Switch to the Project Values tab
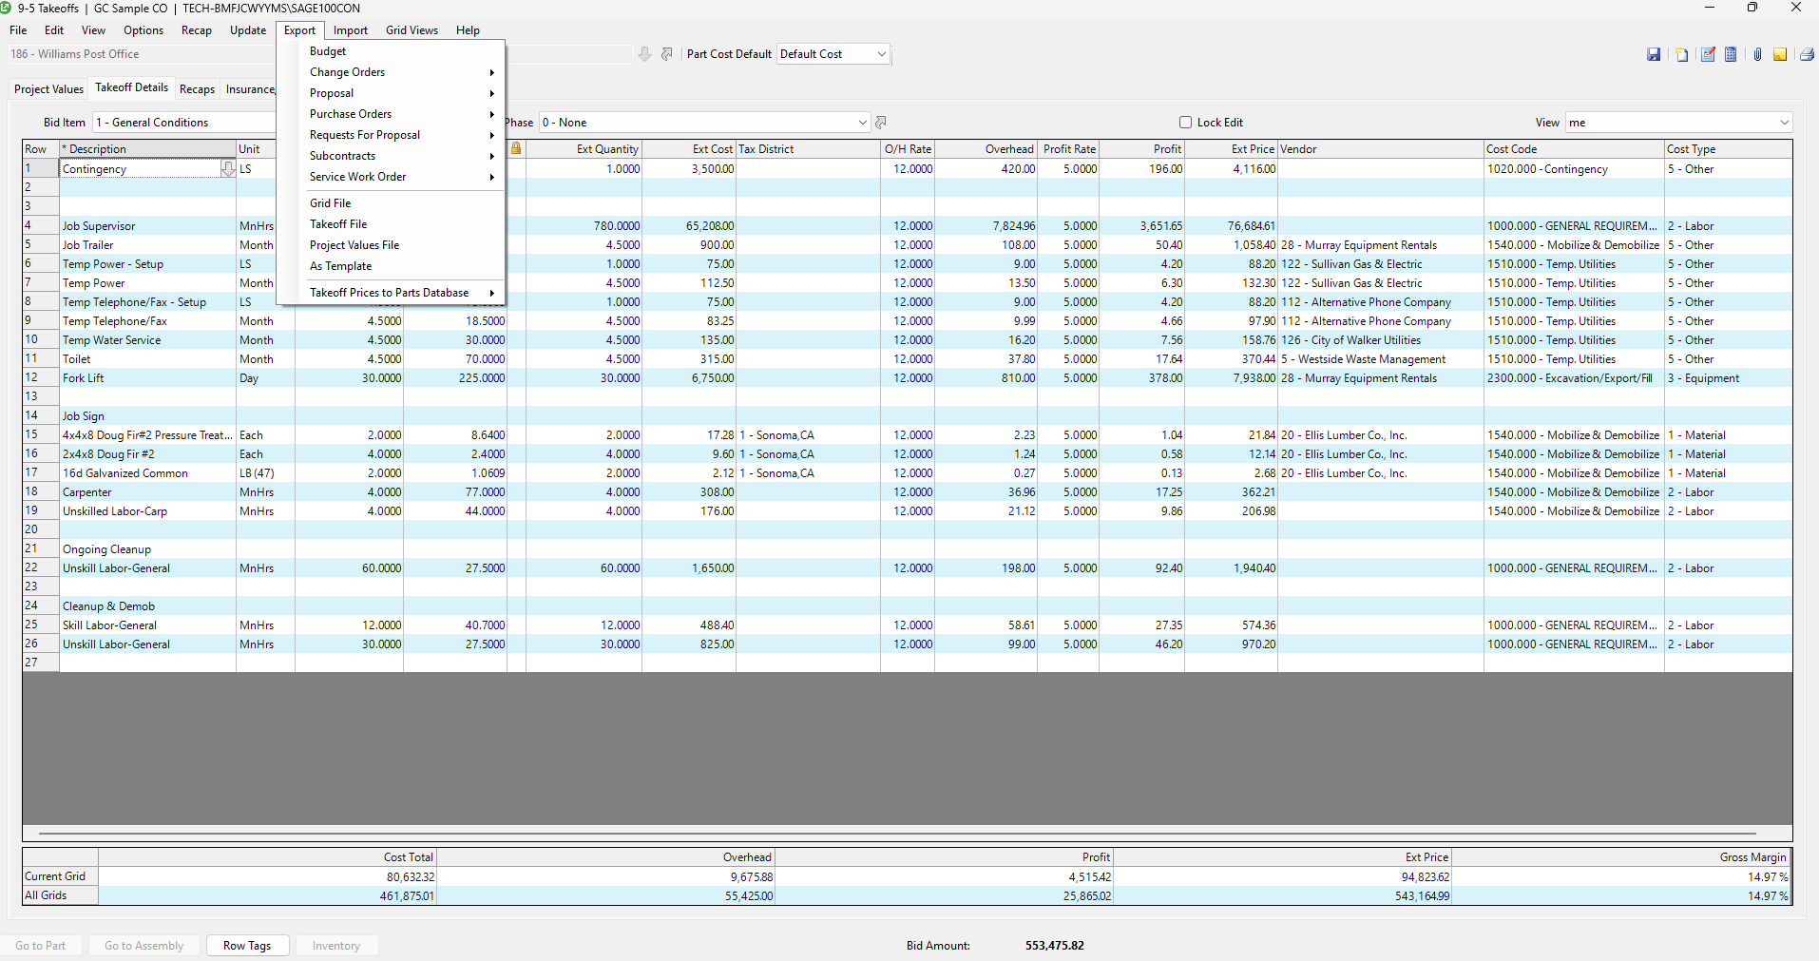Viewport: 1819px width, 961px height. click(48, 89)
